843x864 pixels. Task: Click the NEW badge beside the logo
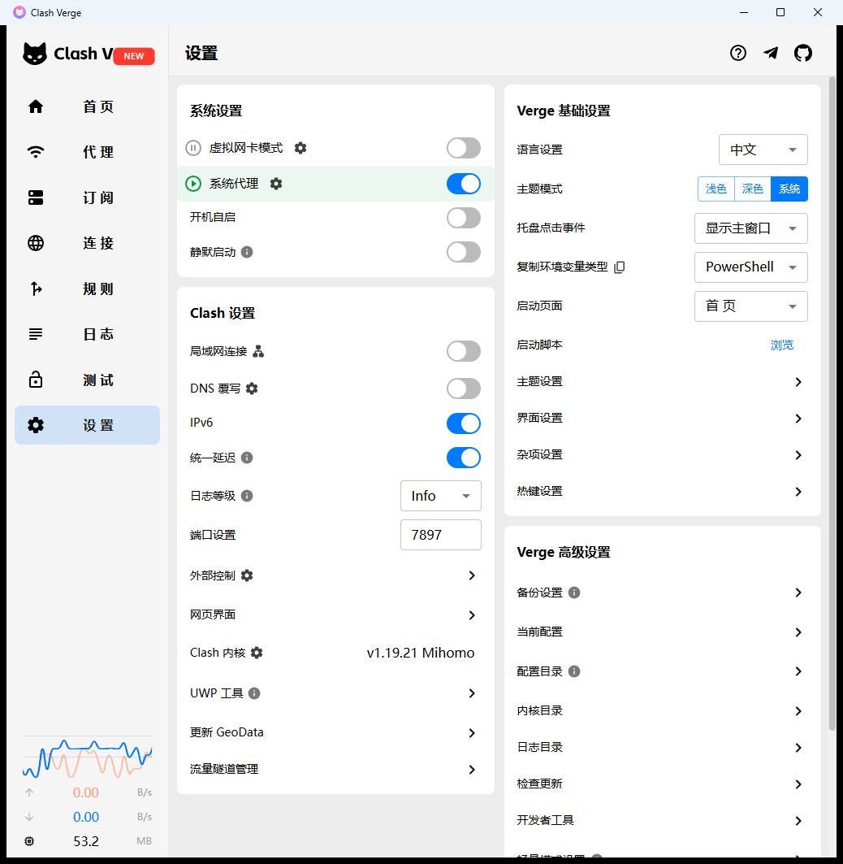(x=134, y=56)
